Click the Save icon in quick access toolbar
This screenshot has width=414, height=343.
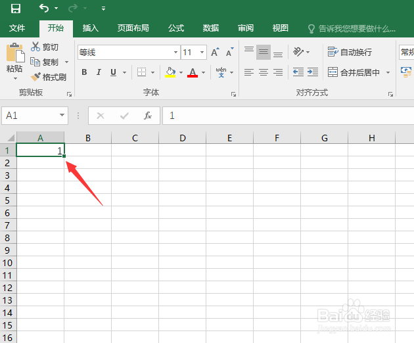click(x=16, y=9)
